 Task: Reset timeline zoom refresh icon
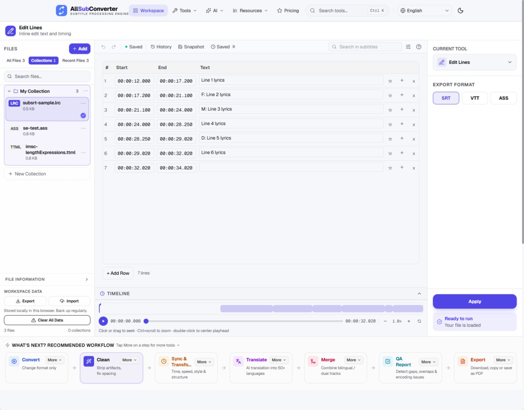419,321
